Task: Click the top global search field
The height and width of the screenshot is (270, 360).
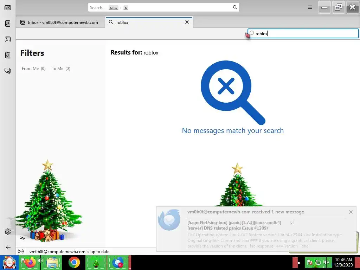Action: (164, 8)
